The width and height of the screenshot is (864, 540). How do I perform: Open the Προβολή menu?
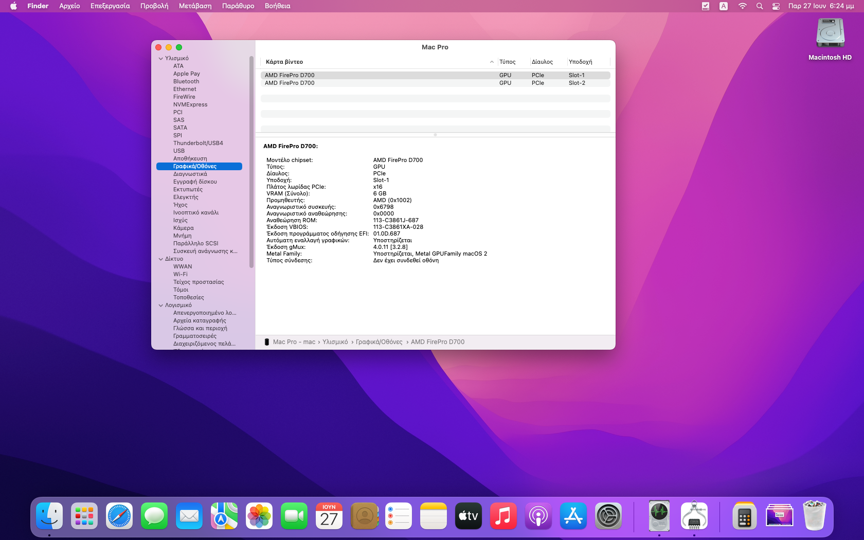(x=154, y=6)
